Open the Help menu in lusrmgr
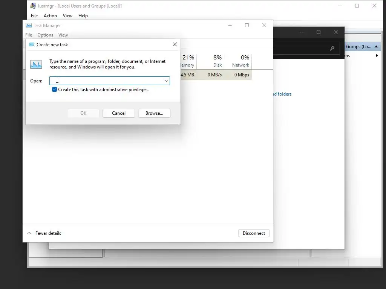This screenshot has width=386, height=289. point(83,16)
